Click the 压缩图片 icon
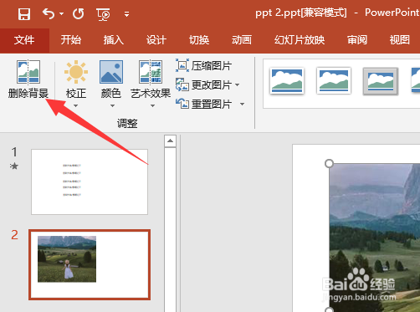 pyautogui.click(x=182, y=65)
